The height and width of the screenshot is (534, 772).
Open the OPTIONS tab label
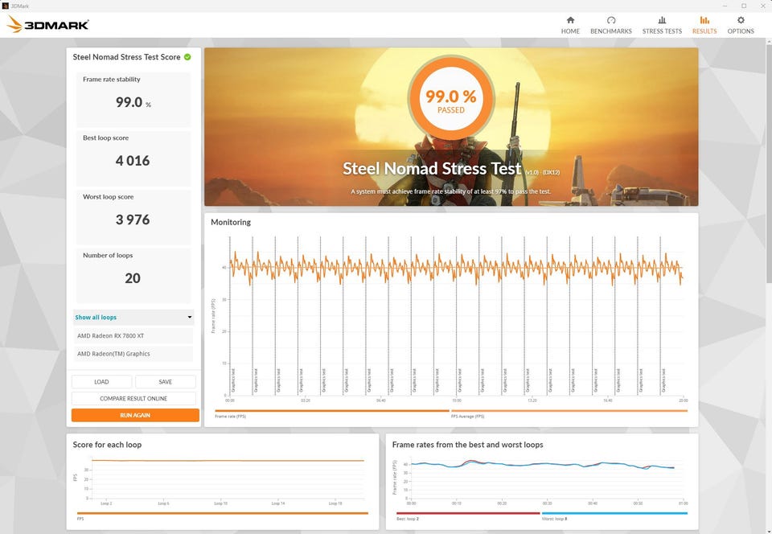[x=741, y=31]
